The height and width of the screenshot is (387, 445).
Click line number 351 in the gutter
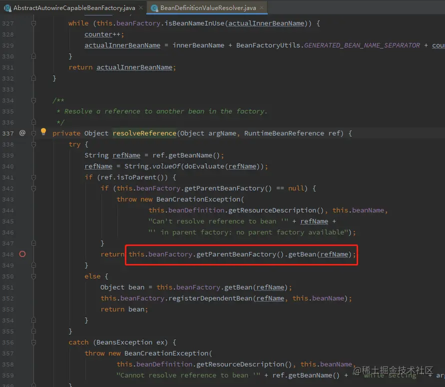8,287
